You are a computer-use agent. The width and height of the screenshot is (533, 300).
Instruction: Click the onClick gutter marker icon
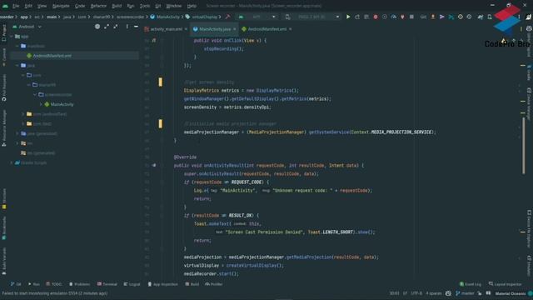[154, 41]
